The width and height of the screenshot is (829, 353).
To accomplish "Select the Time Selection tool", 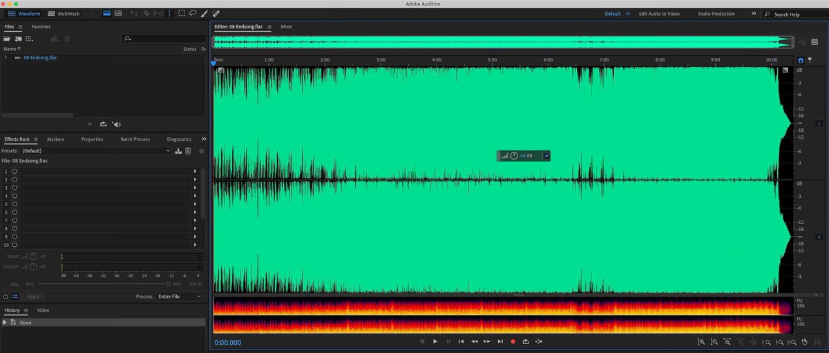I will coord(170,14).
